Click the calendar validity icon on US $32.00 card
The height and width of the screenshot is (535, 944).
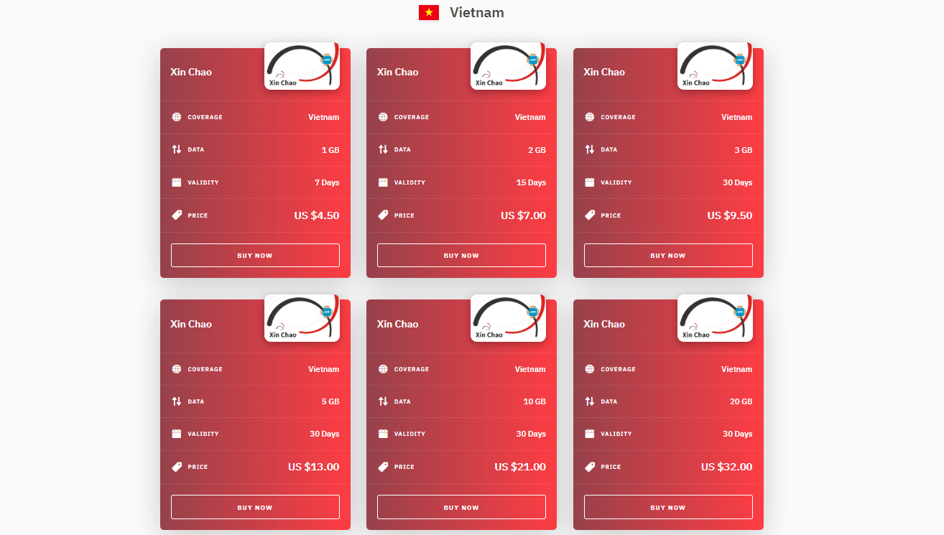pyautogui.click(x=590, y=434)
